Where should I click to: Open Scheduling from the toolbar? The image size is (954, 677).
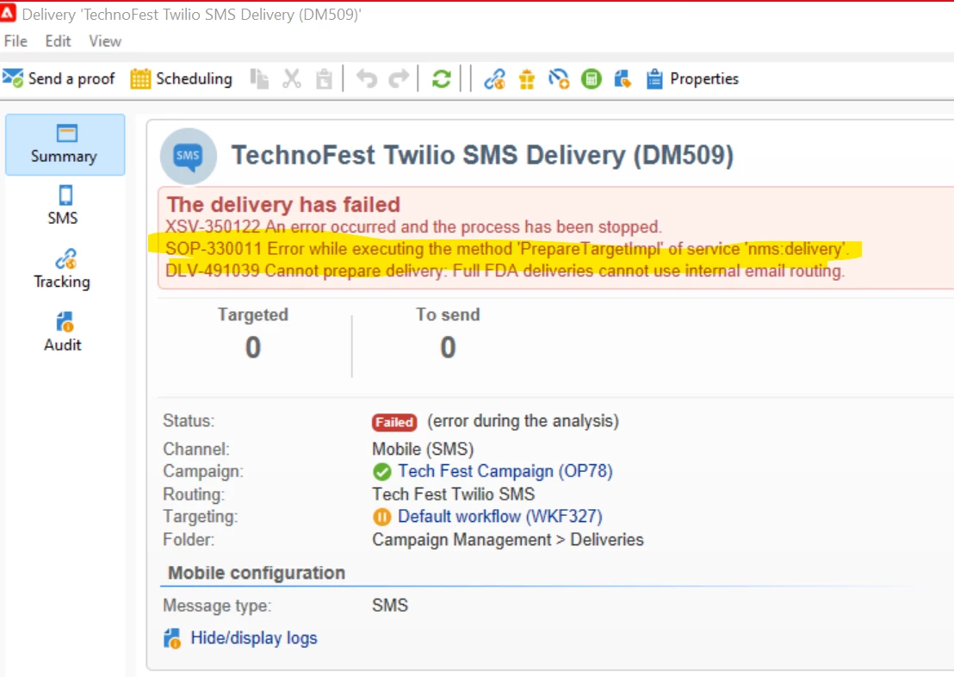click(x=182, y=78)
